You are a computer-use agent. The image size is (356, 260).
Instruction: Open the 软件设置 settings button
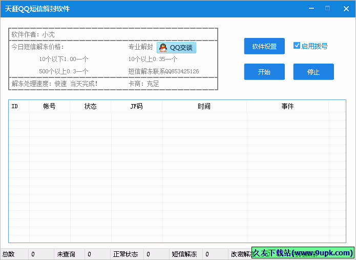264,46
